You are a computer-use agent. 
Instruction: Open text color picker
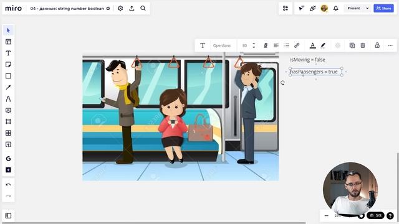(x=313, y=45)
